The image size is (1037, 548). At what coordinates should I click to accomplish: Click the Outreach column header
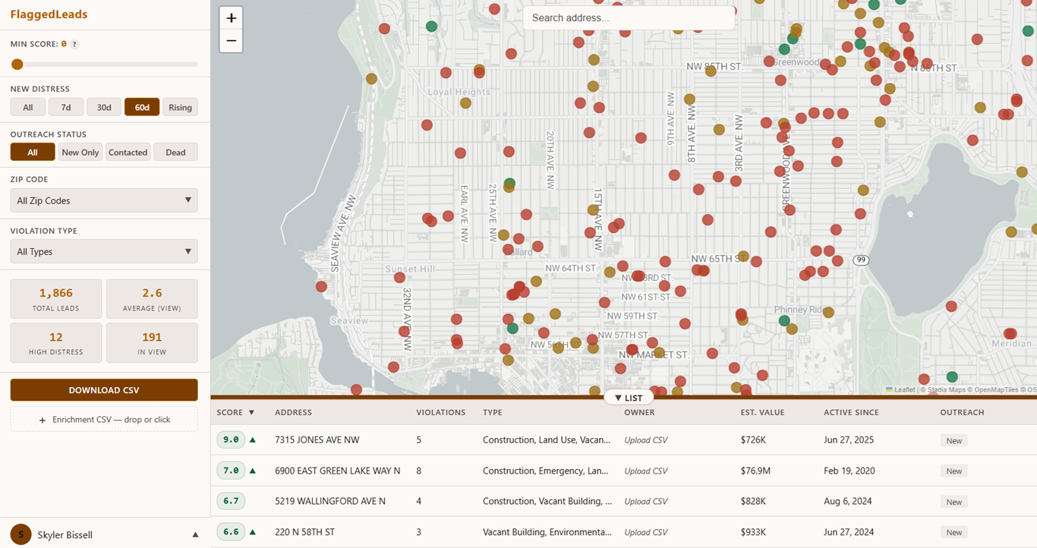[962, 412]
